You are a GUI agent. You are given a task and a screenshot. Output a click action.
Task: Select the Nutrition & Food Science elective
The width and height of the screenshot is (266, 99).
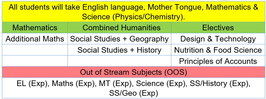(x=218, y=50)
